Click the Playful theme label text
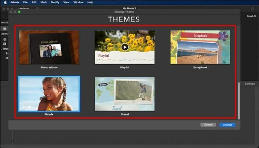 click(x=125, y=67)
